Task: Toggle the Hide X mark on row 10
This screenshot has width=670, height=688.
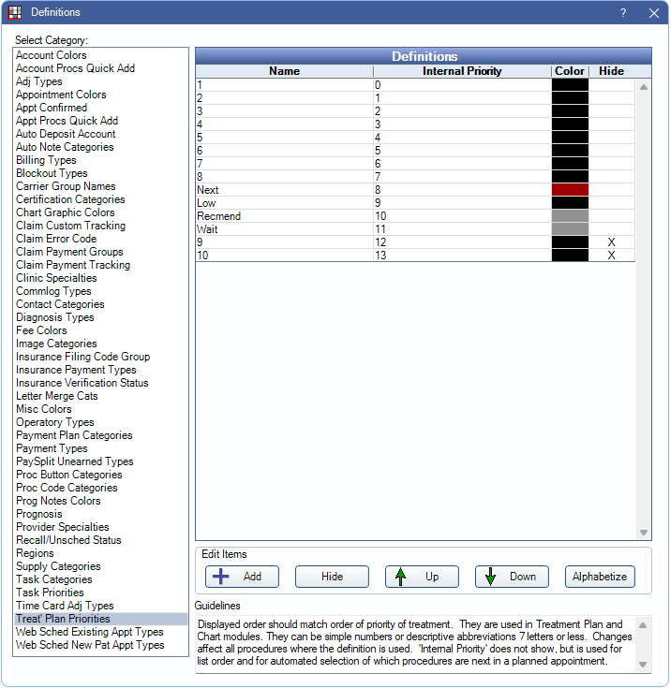Action: 611,256
